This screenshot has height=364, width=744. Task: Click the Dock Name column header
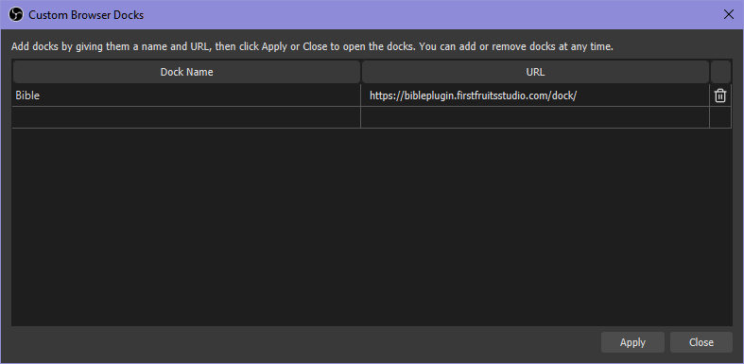pyautogui.click(x=186, y=72)
